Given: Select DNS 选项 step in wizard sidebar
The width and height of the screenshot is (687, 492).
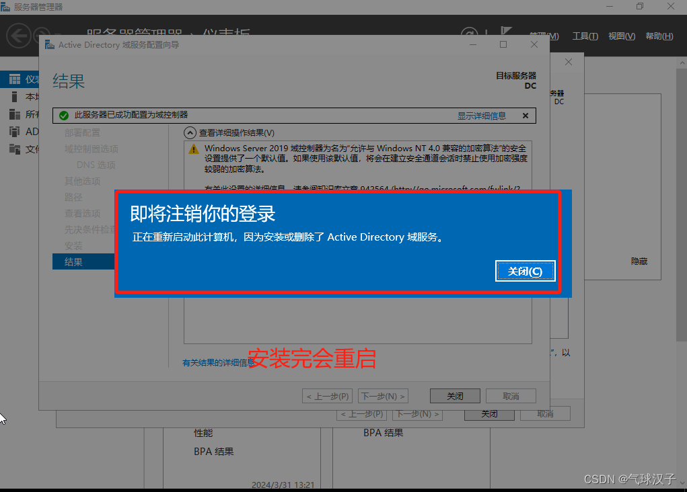Looking at the screenshot, I should [x=96, y=165].
